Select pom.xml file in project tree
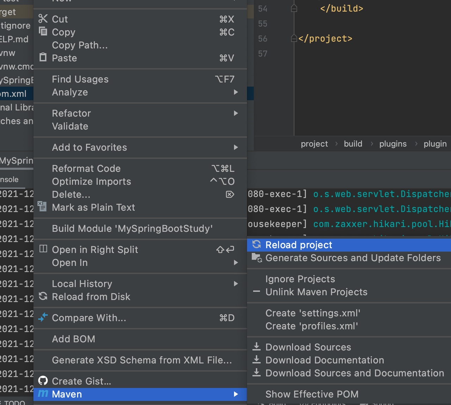The height and width of the screenshot is (405, 451). pyautogui.click(x=17, y=94)
